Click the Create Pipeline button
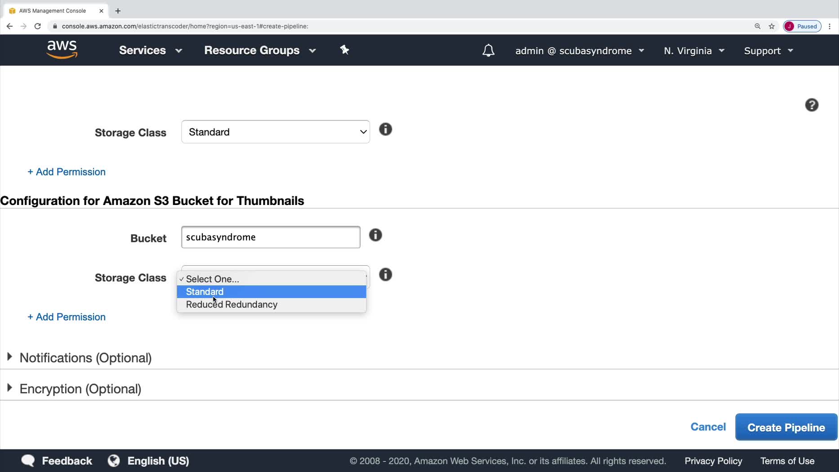 [785, 427]
